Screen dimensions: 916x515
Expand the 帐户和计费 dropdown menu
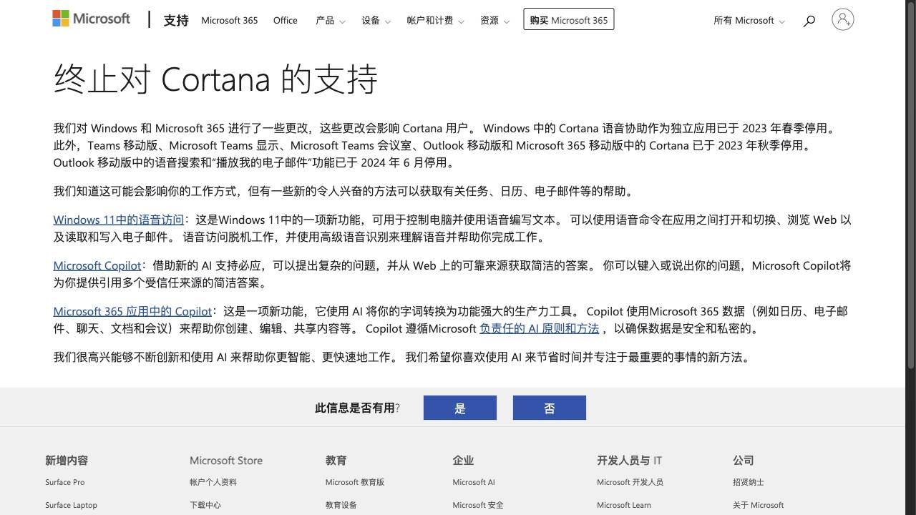435,21
